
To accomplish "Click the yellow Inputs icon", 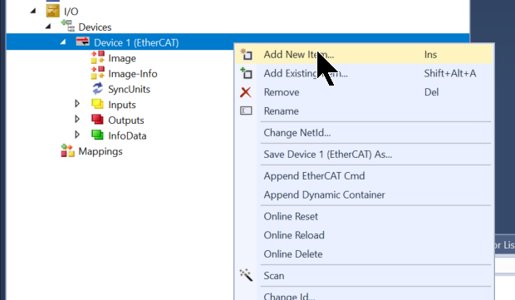I will pos(97,104).
